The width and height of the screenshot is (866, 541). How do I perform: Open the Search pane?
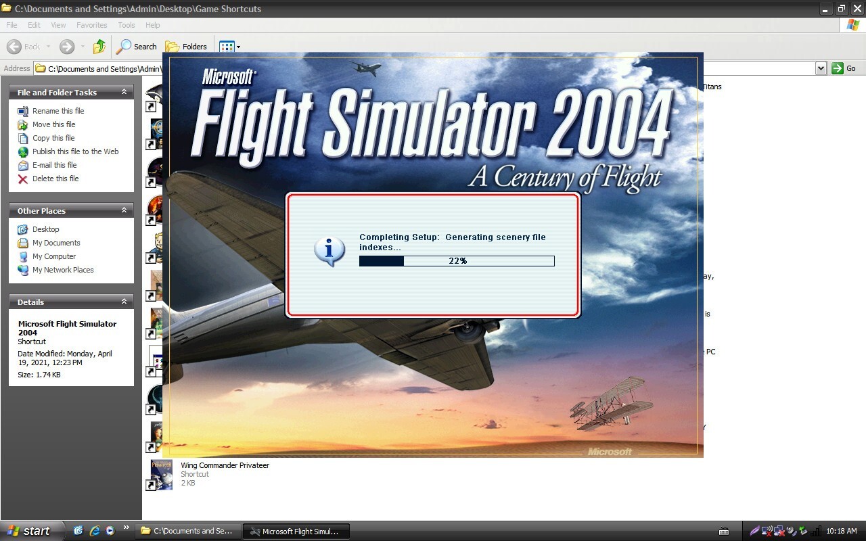coord(137,47)
